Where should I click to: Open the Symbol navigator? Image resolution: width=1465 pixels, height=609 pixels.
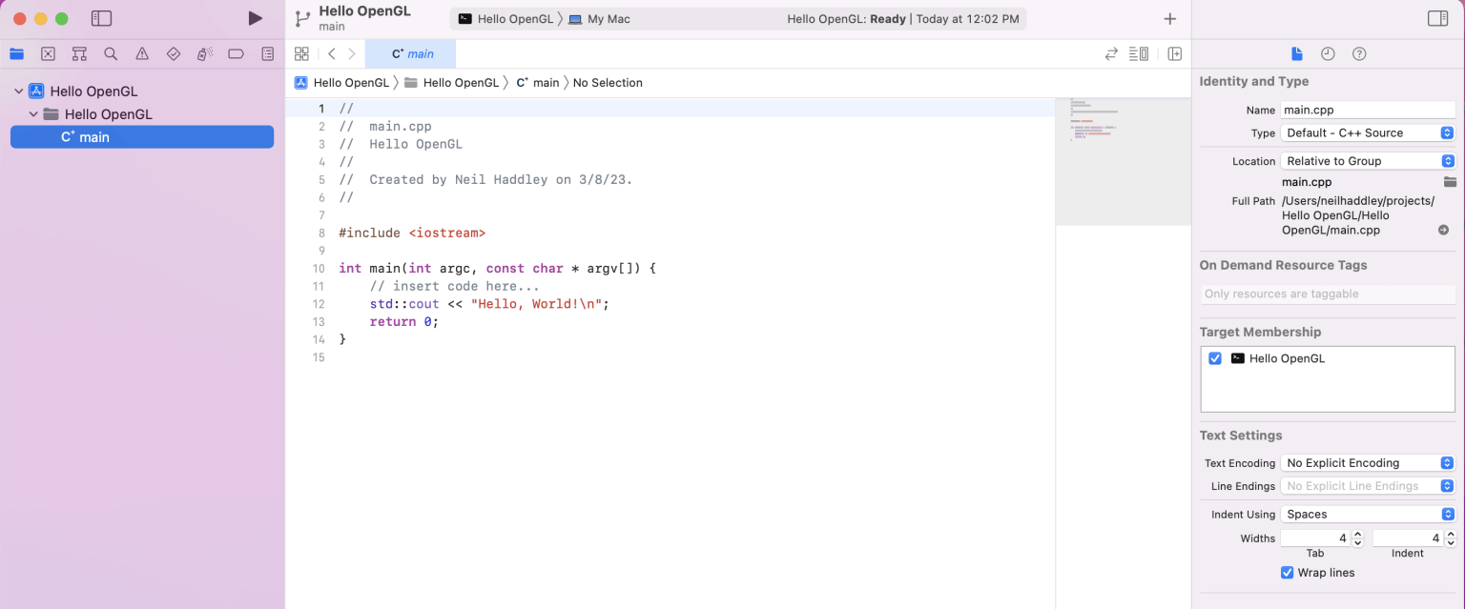tap(80, 54)
